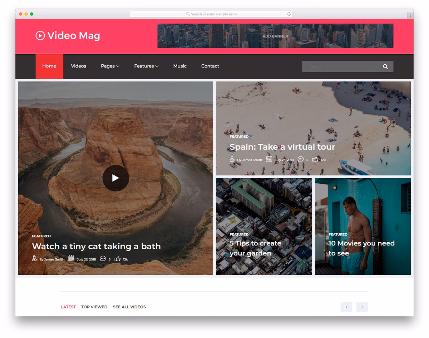Viewport: 429px width, 338px height.
Task: Switch to the Top Viewed tab
Action: 94,307
